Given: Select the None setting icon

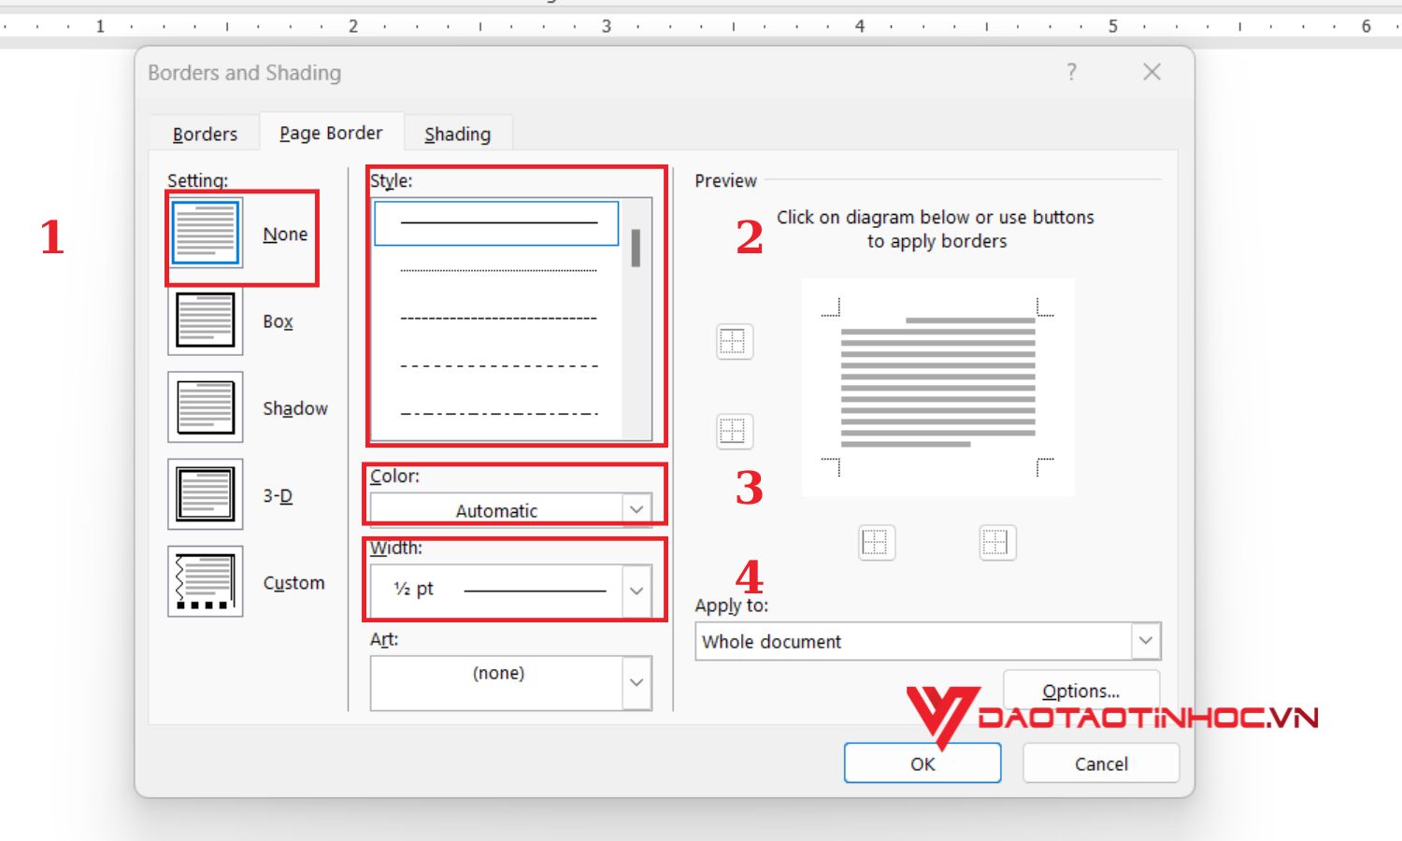Looking at the screenshot, I should click(x=206, y=233).
